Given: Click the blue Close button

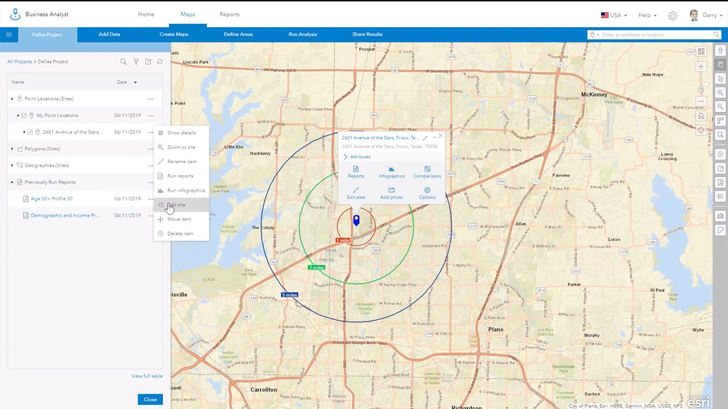Looking at the screenshot, I should [150, 399].
